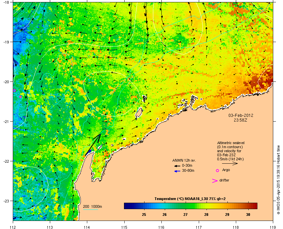Image resolution: width=283 pixels, height=229 pixels.
Task: Click the '-19' latitude tick label
Action: 6,42
